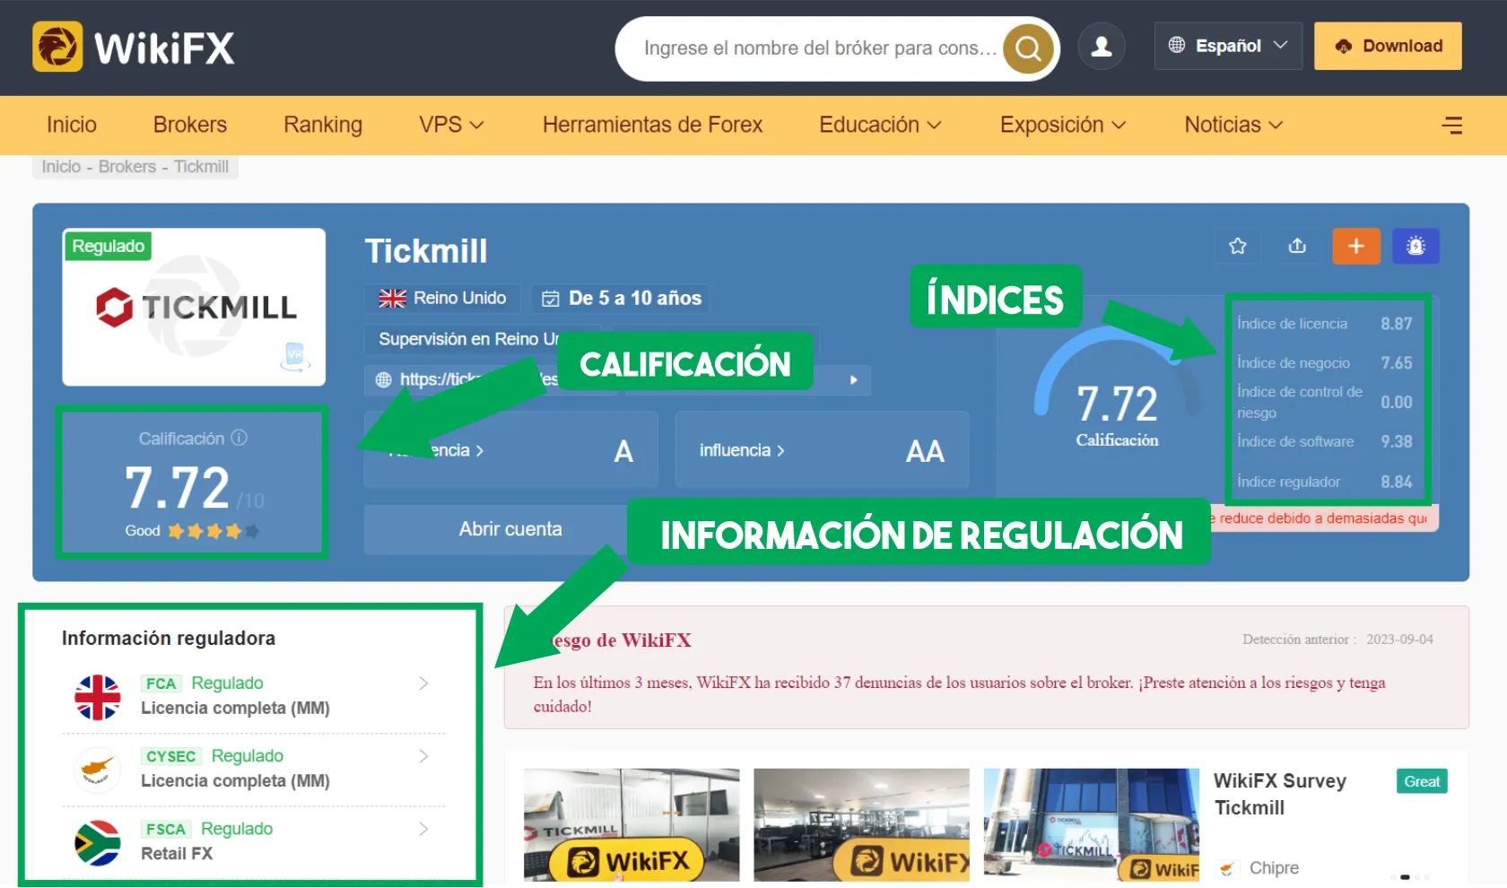Click Índice de negocio 7.65

pyautogui.click(x=1325, y=363)
